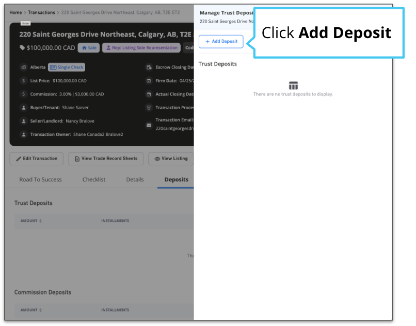Click the Buyer/Tenant person icon
Image resolution: width=416 pixels, height=326 pixels.
pyautogui.click(x=23, y=108)
